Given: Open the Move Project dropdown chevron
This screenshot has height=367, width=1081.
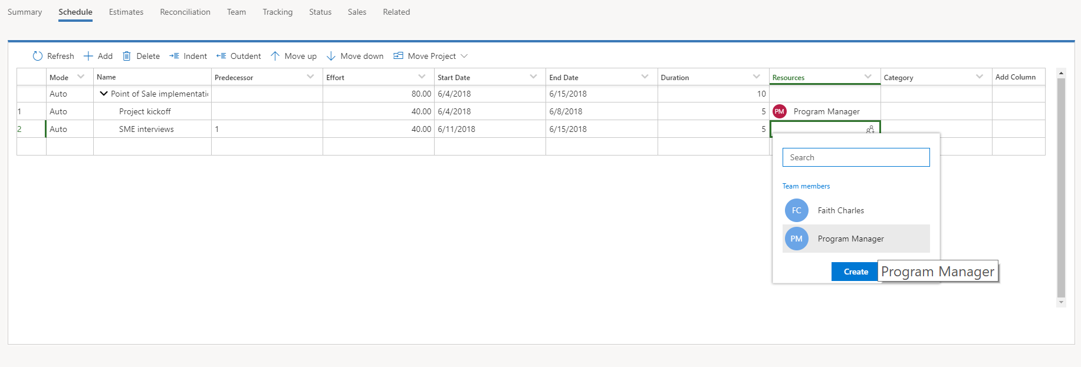Looking at the screenshot, I should point(464,56).
